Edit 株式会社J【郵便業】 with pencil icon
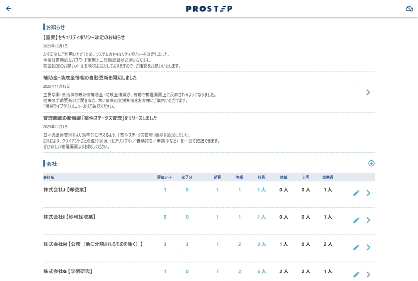418x281 pixels. (x=356, y=193)
